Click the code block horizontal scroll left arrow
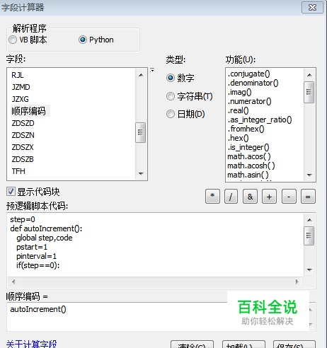Image resolution: width=327 pixels, height=348 pixels. coord(13,282)
